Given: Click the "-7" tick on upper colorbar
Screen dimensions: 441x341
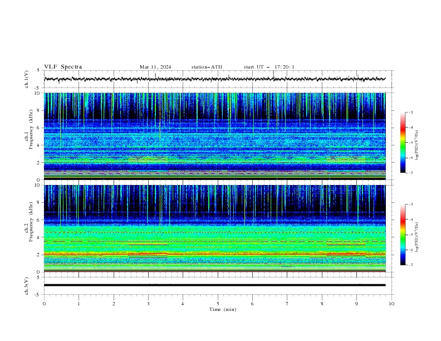Looking at the screenshot, I should coord(411,173).
